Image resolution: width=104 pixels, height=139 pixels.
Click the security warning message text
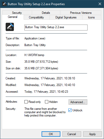[x=45, y=112]
